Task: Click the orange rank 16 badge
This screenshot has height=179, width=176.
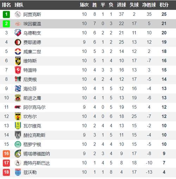Action: (x=6, y=153)
